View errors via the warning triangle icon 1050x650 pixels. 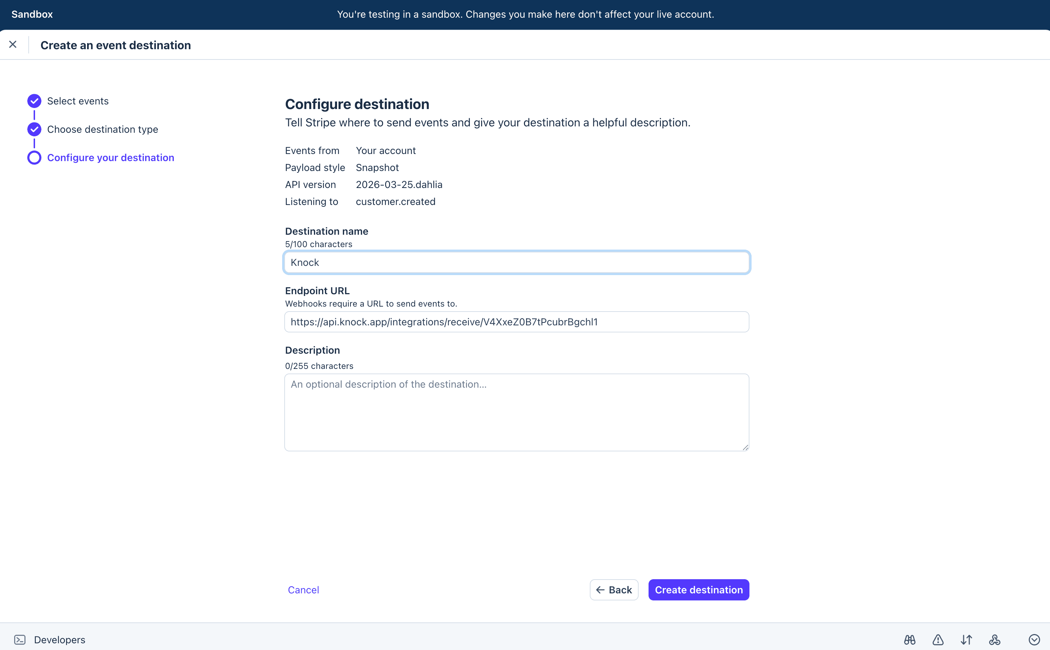coord(938,639)
